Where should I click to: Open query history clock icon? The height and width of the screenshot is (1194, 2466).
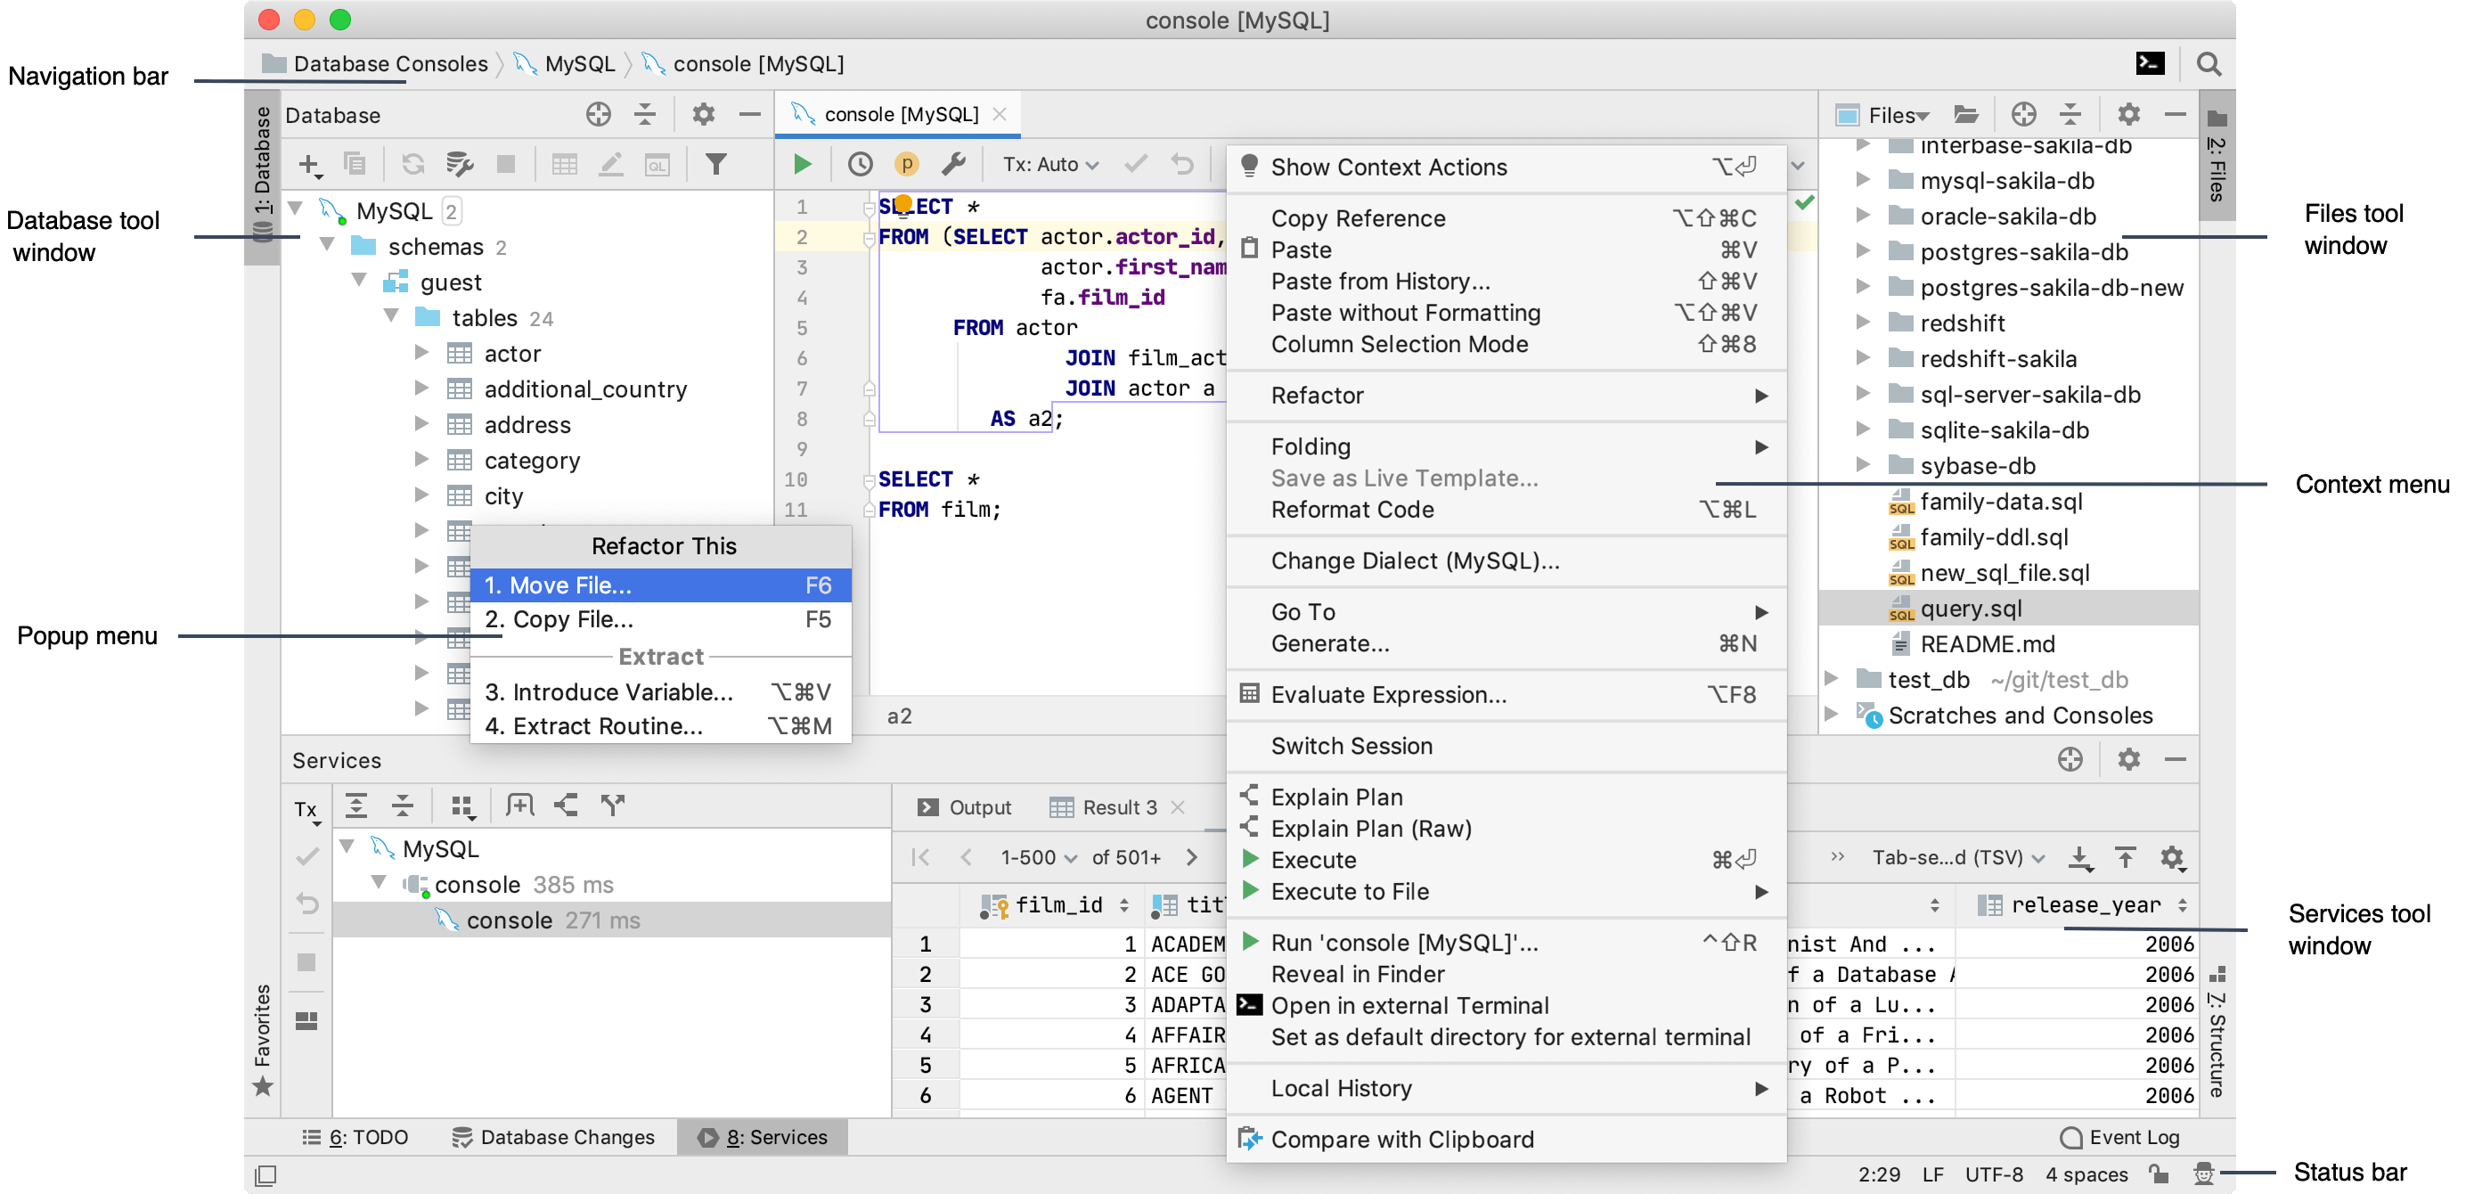[x=860, y=165]
